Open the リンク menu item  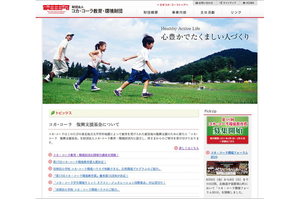pyautogui.click(x=236, y=13)
